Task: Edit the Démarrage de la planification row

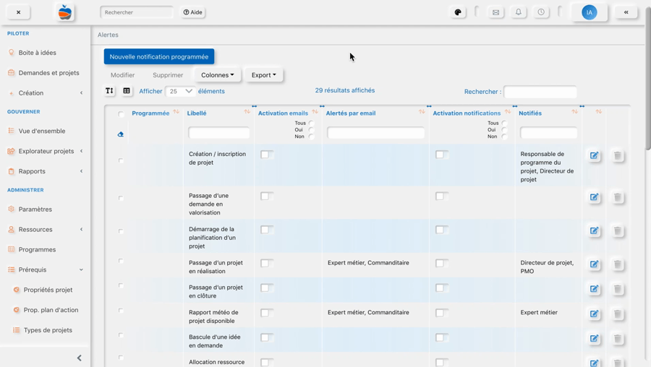Action: [x=594, y=230]
